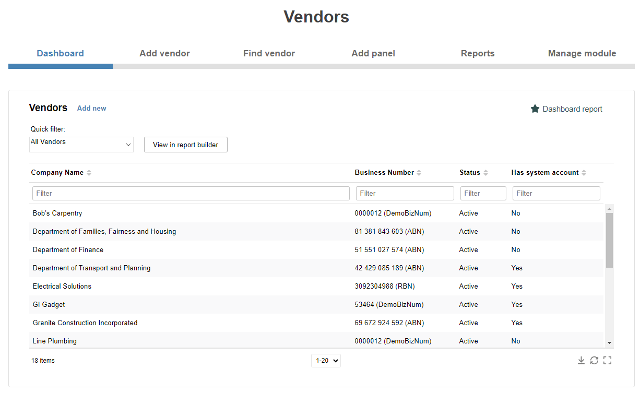Open the Add panel tab
640x393 pixels.
click(373, 53)
